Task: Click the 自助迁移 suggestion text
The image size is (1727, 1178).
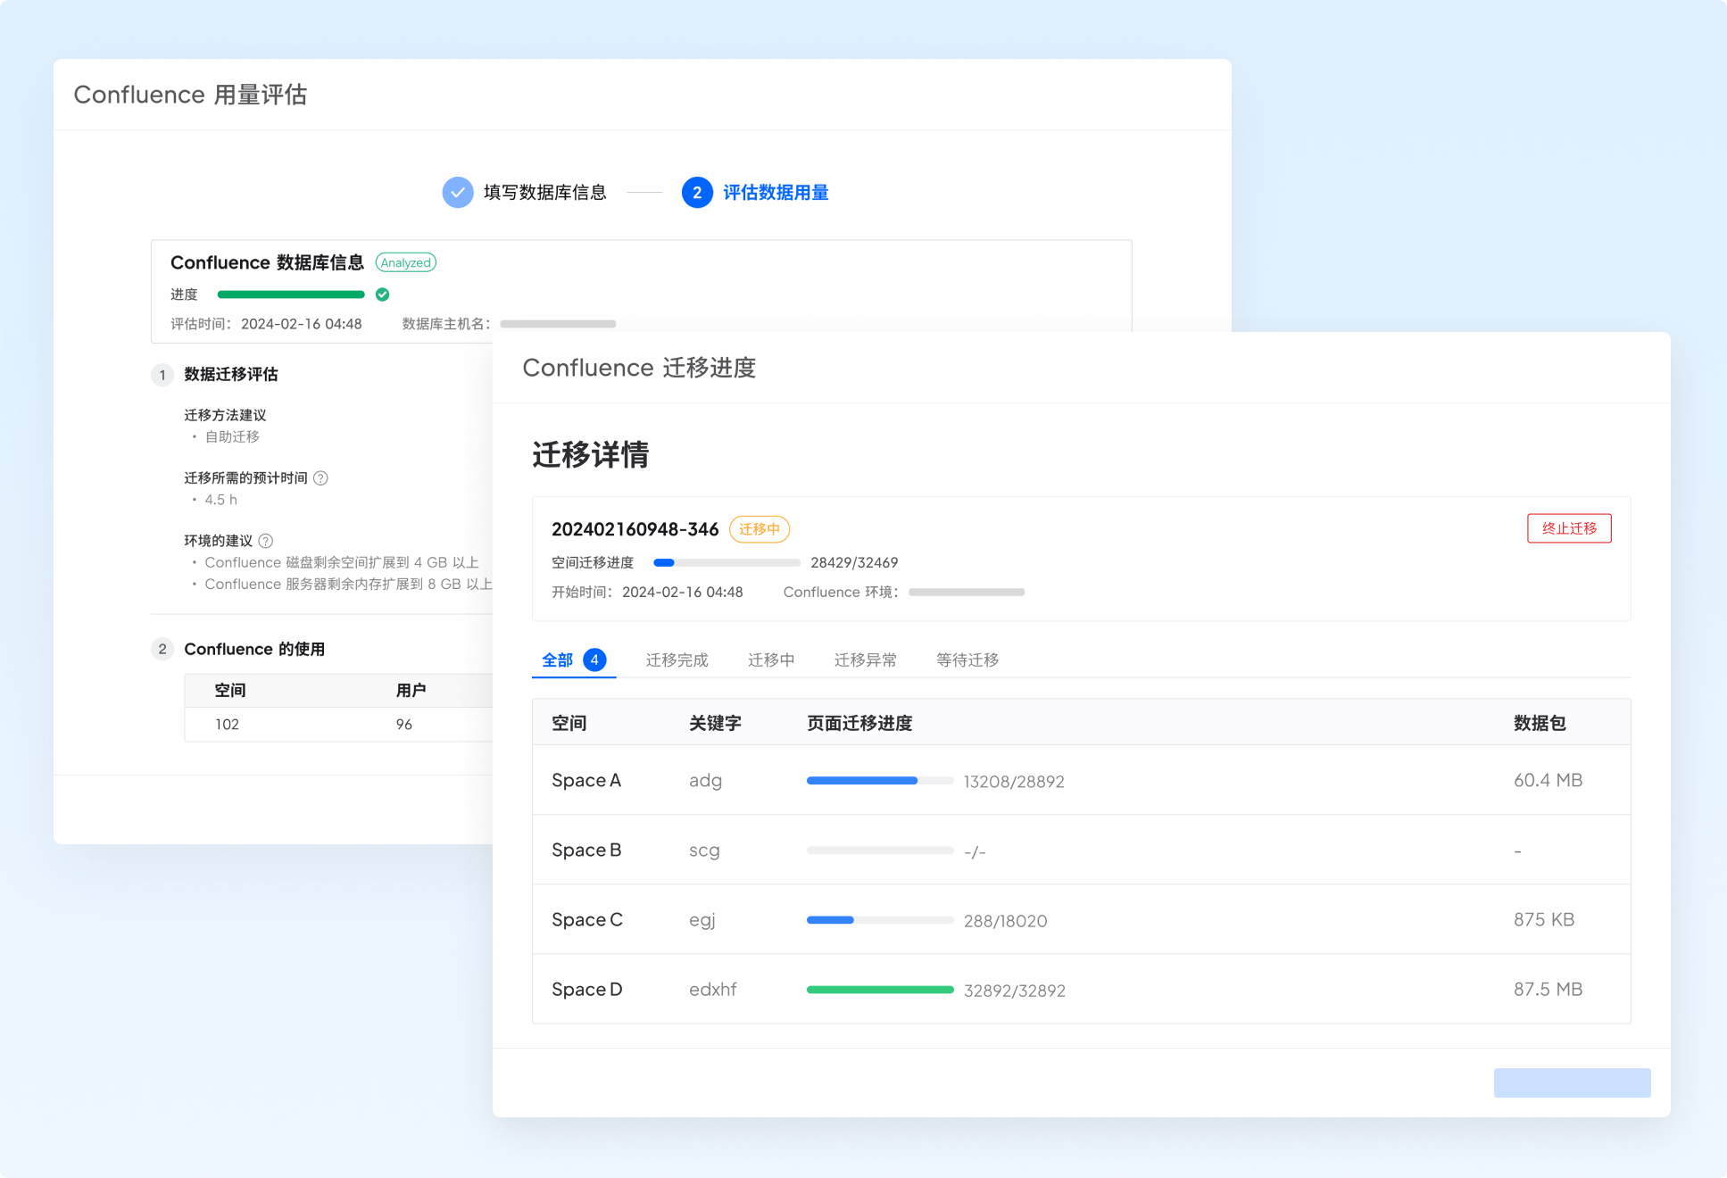Action: [232, 436]
